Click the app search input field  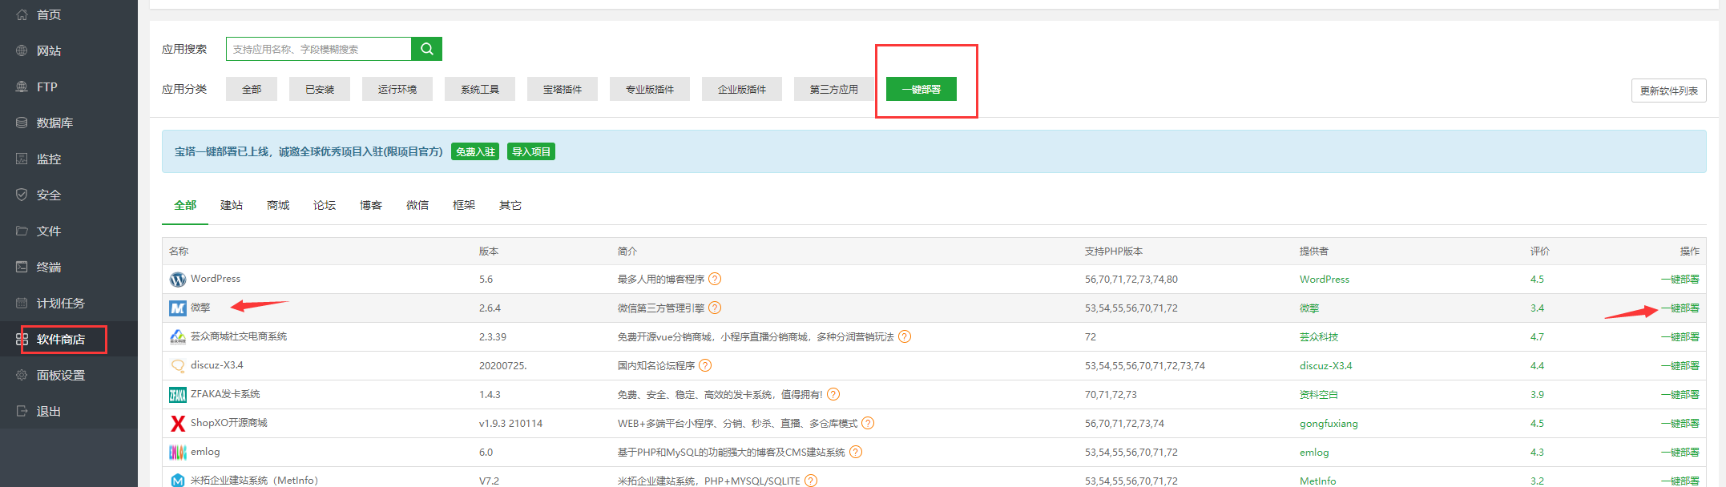(319, 49)
